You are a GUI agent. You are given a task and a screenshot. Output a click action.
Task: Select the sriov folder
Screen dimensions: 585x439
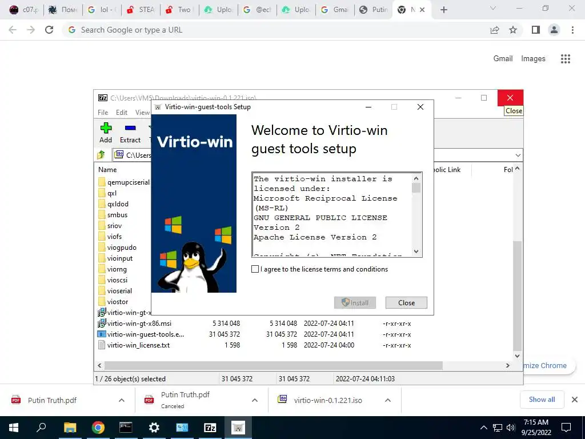110,225
